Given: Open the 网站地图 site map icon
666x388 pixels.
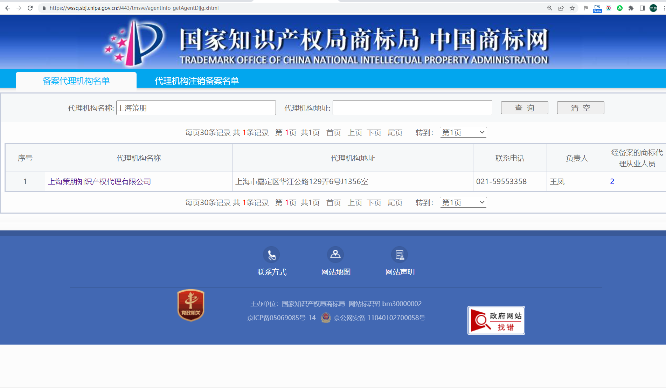Looking at the screenshot, I should tap(335, 255).
